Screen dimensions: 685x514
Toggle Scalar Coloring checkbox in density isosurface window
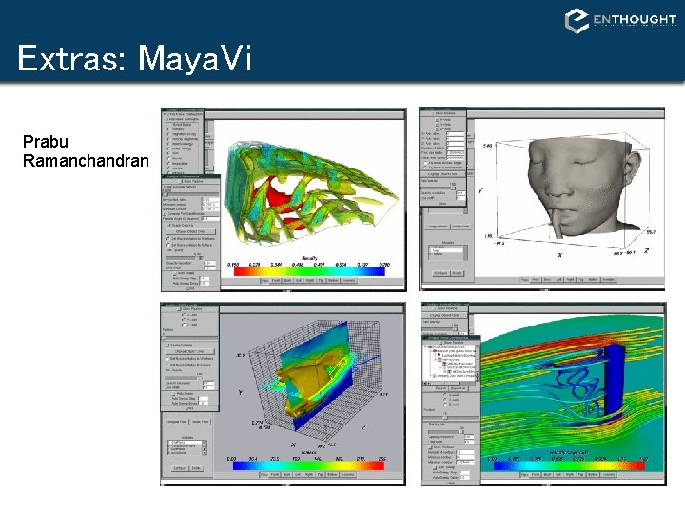170,225
